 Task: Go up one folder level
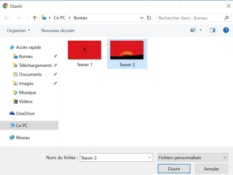pos(35,18)
